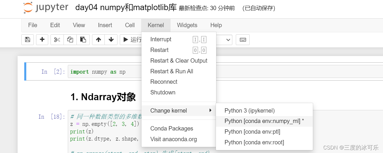
Task: Save notebook with the floppy disk icon
Action: tap(28, 40)
